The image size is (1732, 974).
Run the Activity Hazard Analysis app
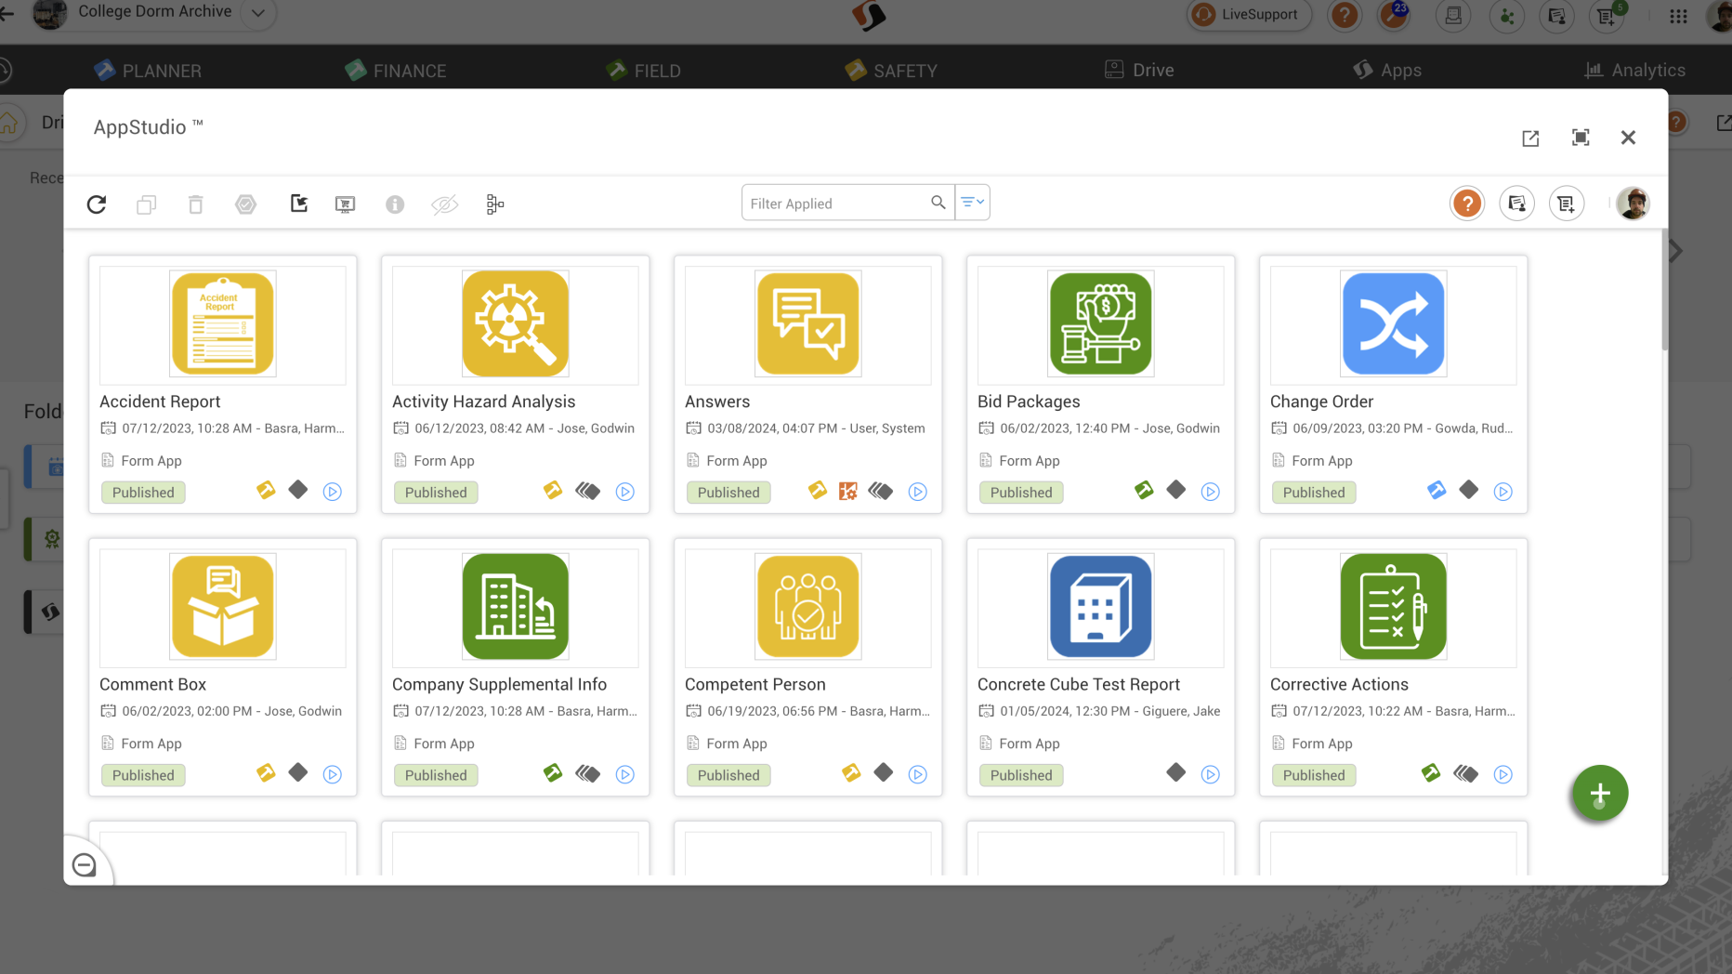(625, 492)
